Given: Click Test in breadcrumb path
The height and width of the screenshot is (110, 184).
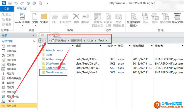Looking at the screenshot, I should coord(101,41).
